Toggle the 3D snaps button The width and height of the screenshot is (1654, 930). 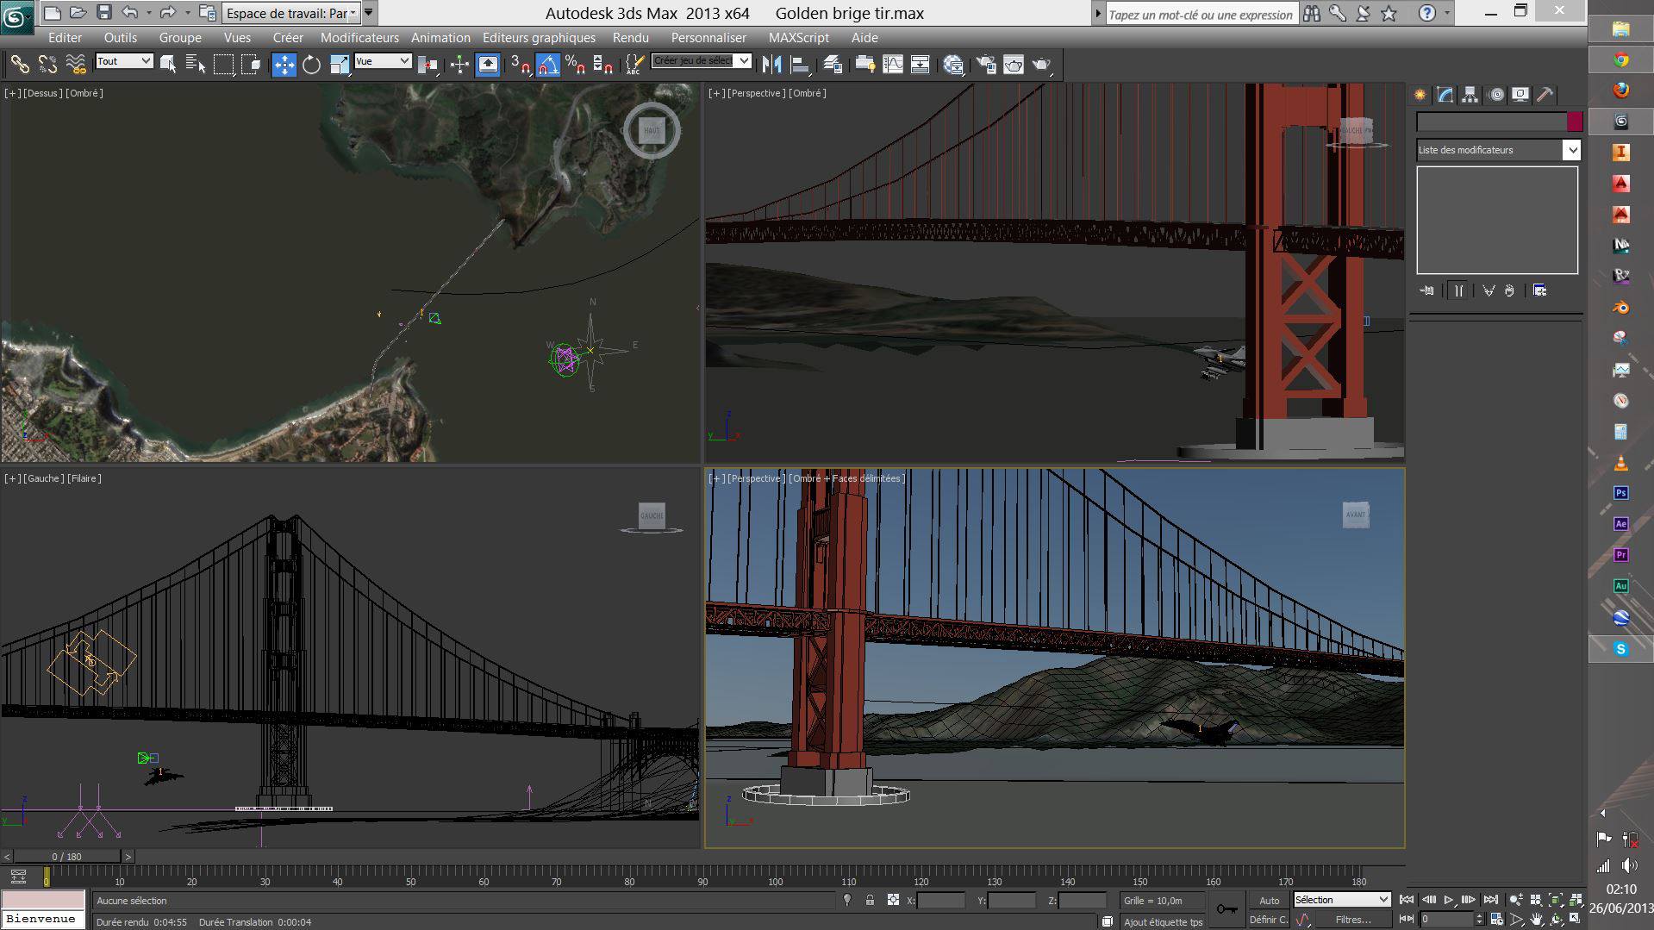point(520,65)
